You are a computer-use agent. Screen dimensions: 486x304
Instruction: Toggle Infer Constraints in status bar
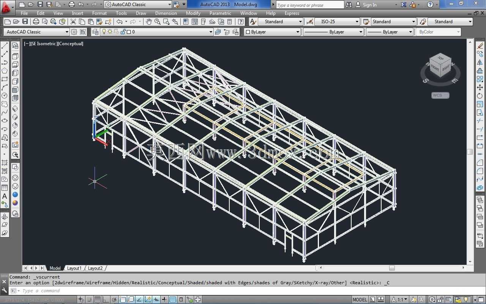click(x=81, y=299)
